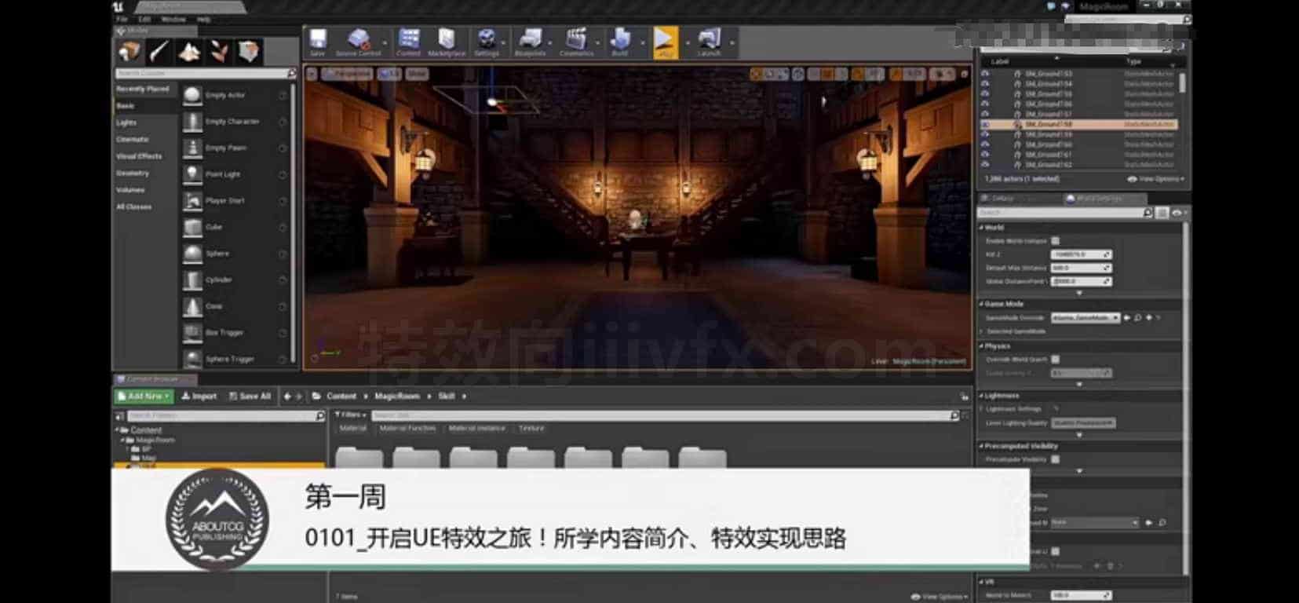Open the Marketplace toolbar icon
The width and height of the screenshot is (1299, 603).
pos(447,42)
